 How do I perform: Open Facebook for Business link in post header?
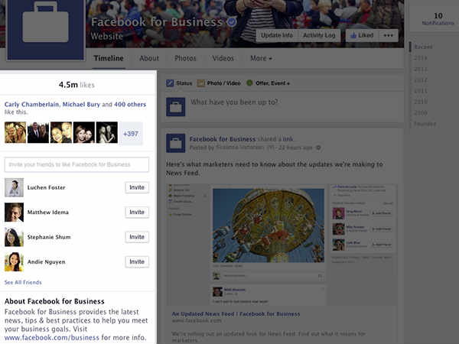[x=223, y=139]
